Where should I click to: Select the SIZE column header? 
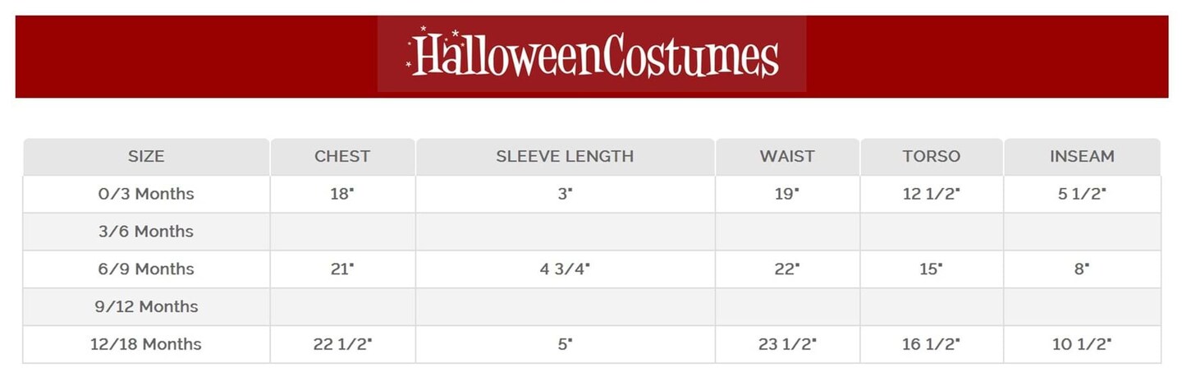click(146, 156)
